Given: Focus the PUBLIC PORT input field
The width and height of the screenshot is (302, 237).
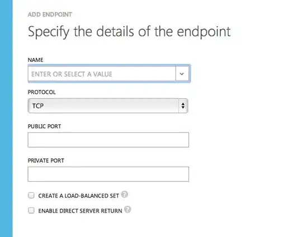Looking at the screenshot, I should pyautogui.click(x=108, y=140).
